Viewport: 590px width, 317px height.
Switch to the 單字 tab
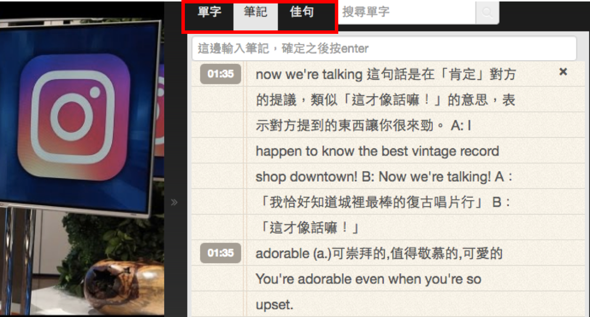click(209, 12)
